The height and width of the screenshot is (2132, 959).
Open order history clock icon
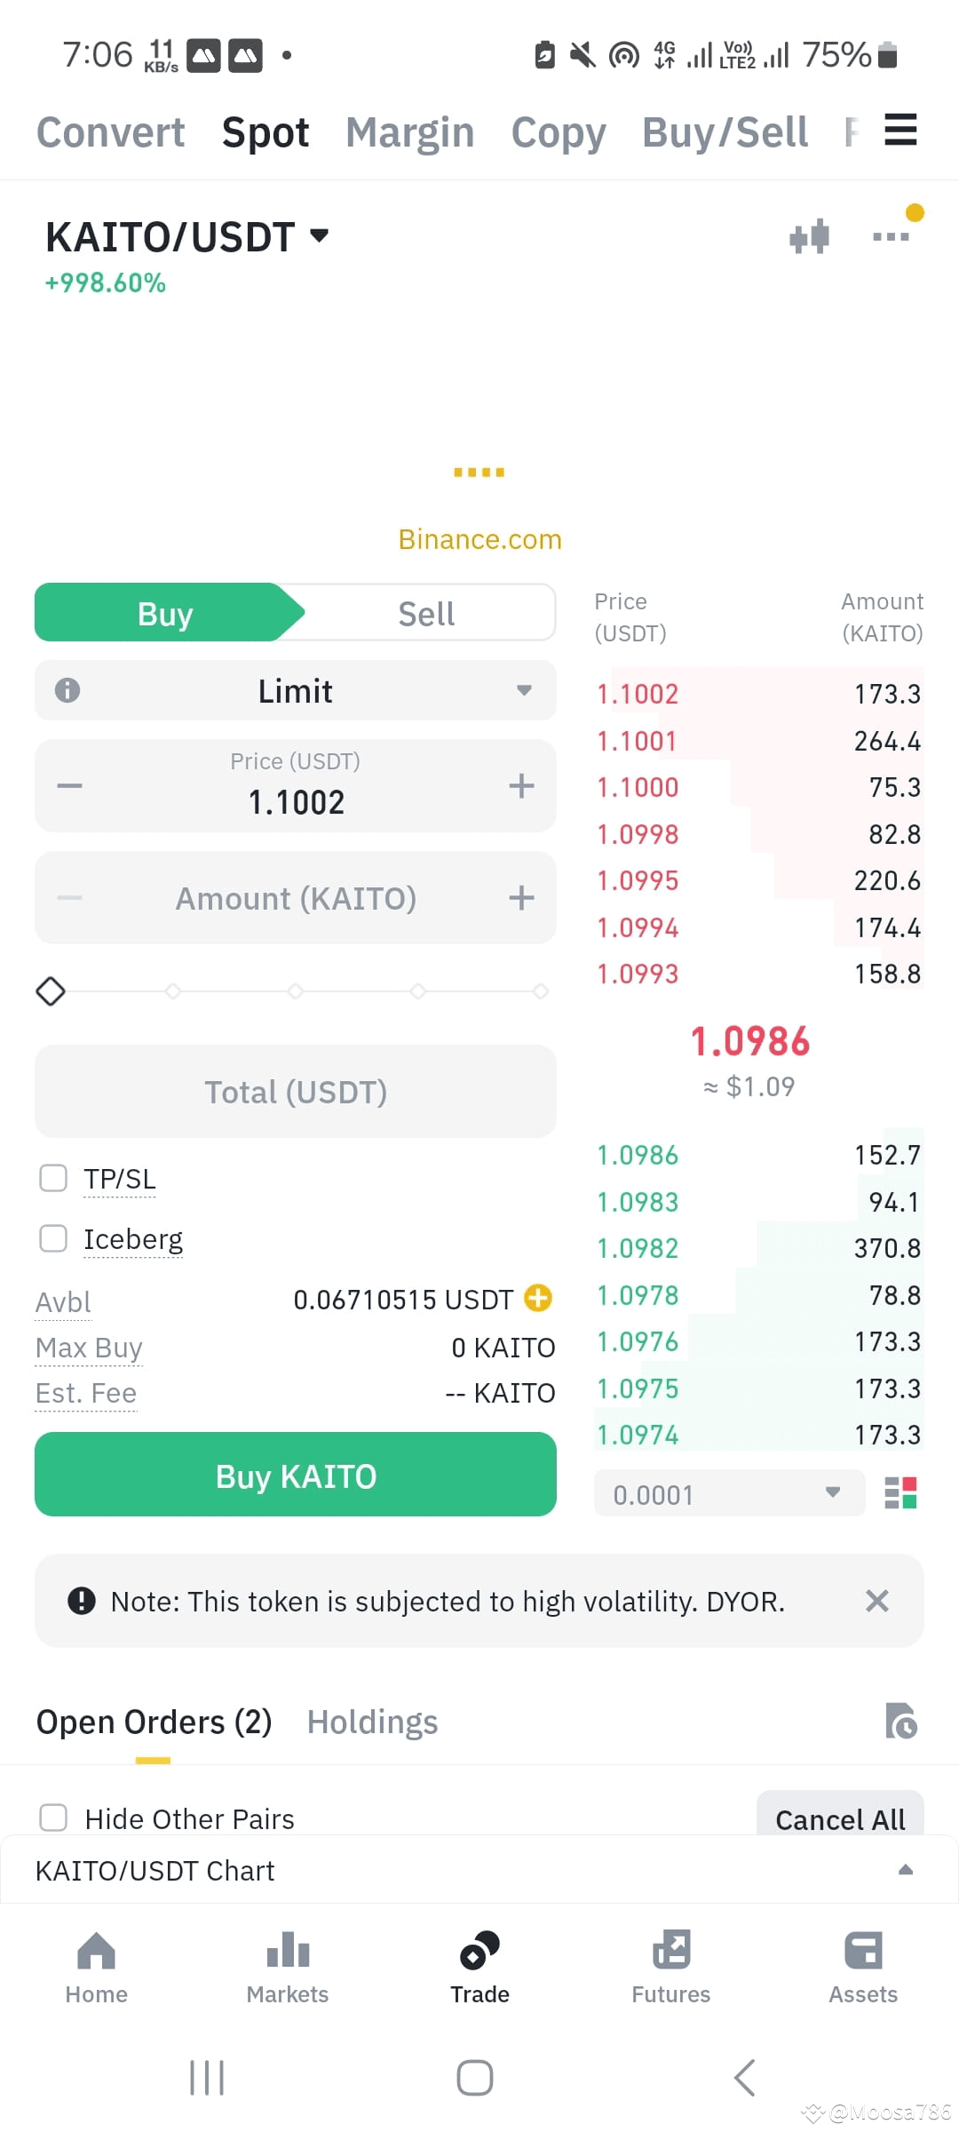coord(901,1721)
